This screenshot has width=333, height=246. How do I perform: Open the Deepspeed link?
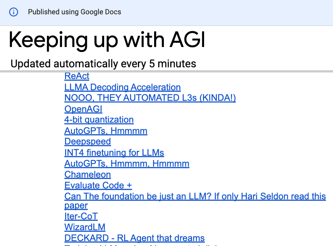[88, 141]
